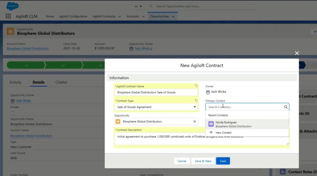Open the App Launcher grid icon
Viewport: 317px width, 176px height.
[x=8, y=16]
